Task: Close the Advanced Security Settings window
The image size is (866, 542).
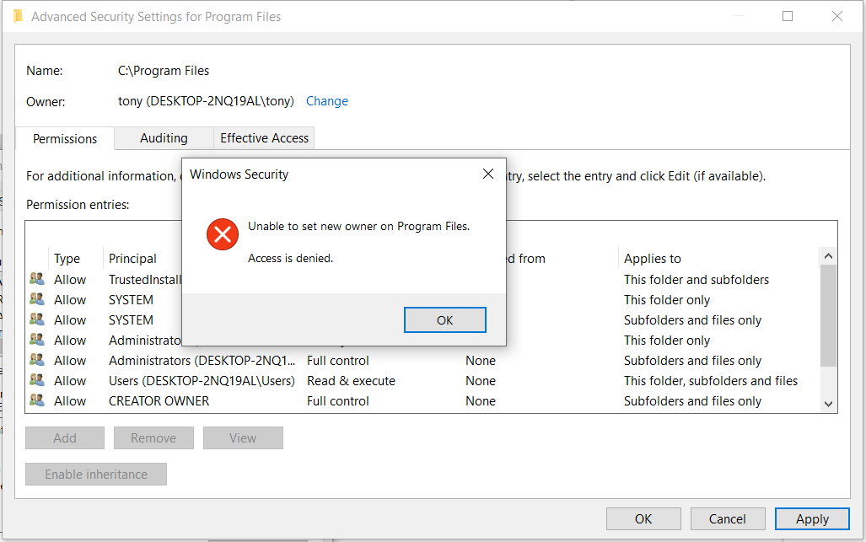Action: (x=837, y=17)
